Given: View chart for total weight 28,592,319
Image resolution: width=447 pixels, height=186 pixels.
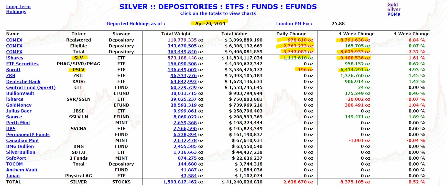Looking at the screenshot, I should pyautogui.click(x=184, y=105).
